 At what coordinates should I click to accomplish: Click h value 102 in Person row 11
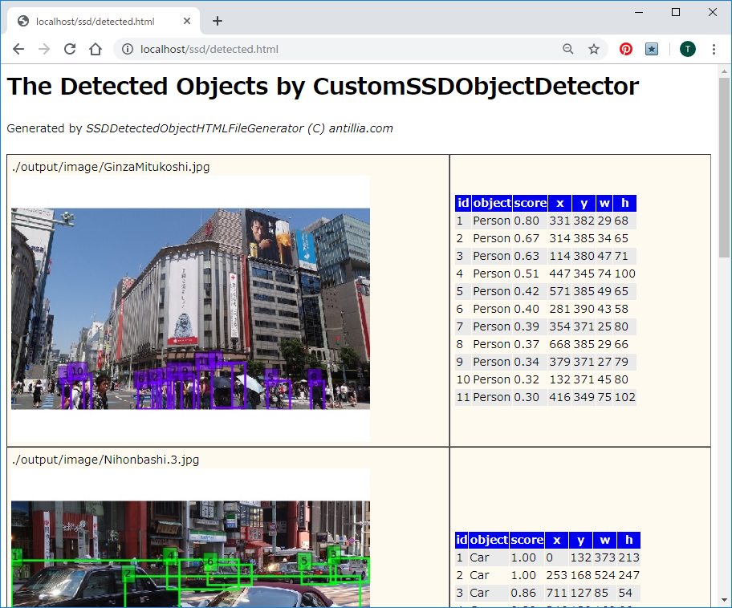625,398
